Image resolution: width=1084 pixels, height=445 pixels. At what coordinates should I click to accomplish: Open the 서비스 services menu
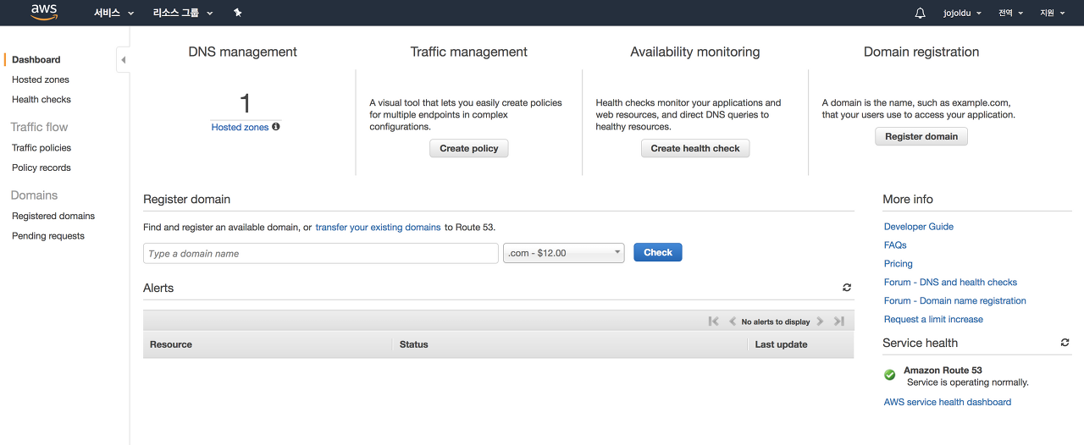pyautogui.click(x=113, y=13)
